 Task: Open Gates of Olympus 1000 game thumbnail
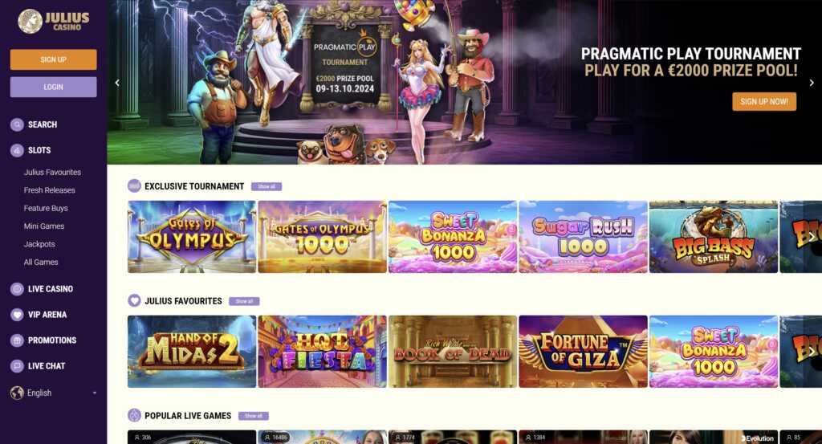coord(323,237)
